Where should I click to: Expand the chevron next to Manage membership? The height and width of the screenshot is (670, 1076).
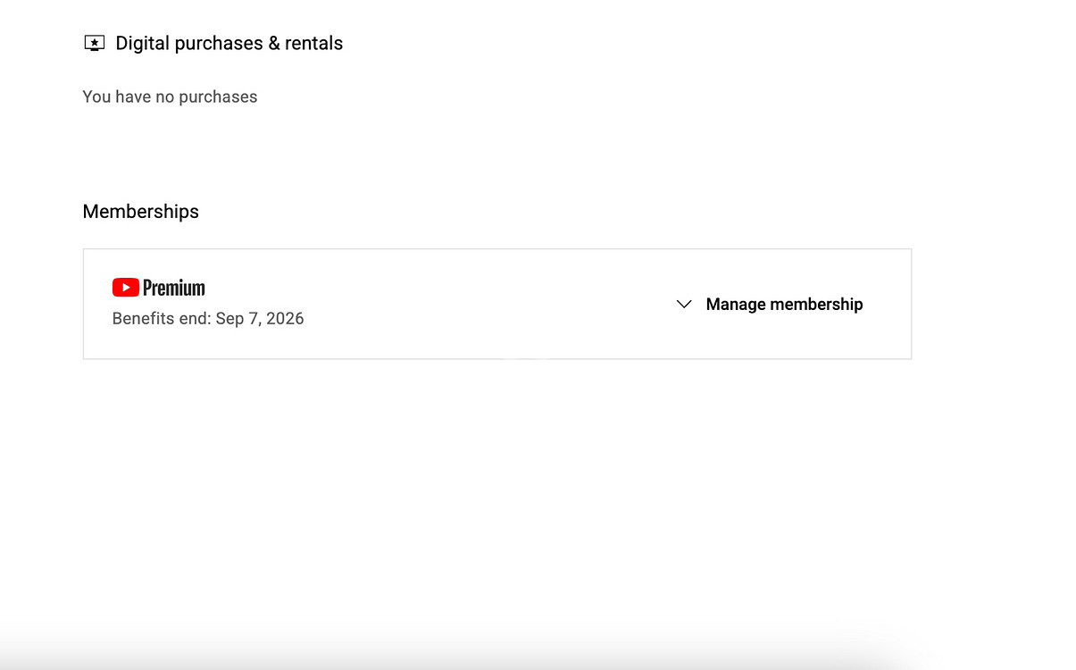(x=684, y=305)
